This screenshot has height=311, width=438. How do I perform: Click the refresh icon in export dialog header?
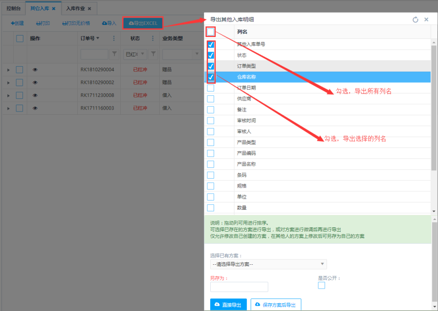415,19
